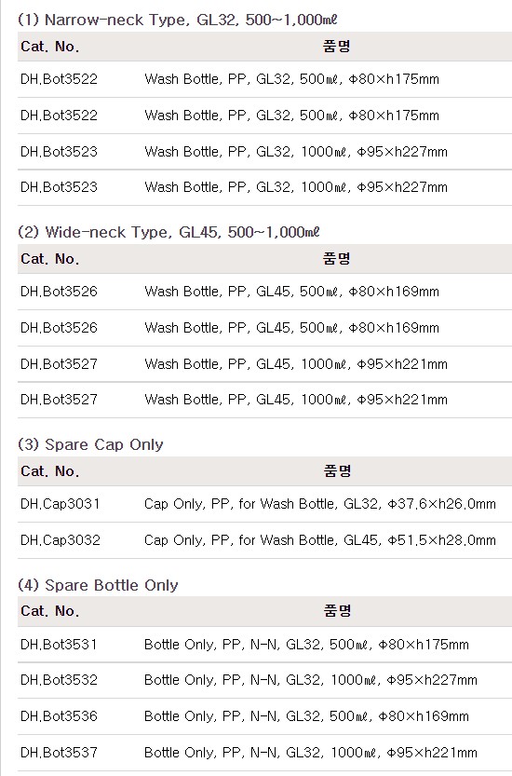Click the Cap Only GL45 Φ51.5 description
This screenshot has height=776, width=512.
[320, 540]
